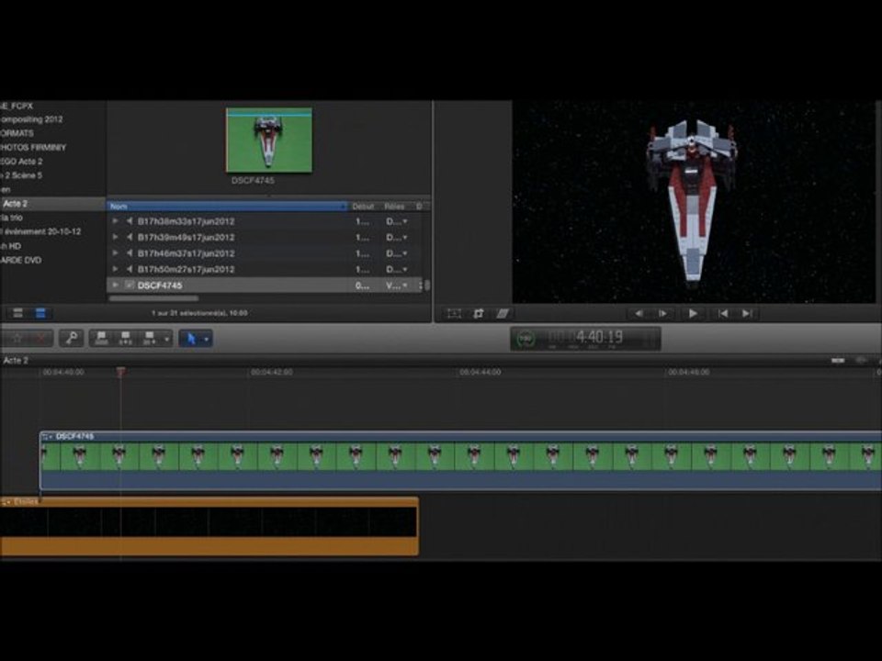The height and width of the screenshot is (661, 882).
Task: Reject selection with red X icon
Action: click(40, 338)
